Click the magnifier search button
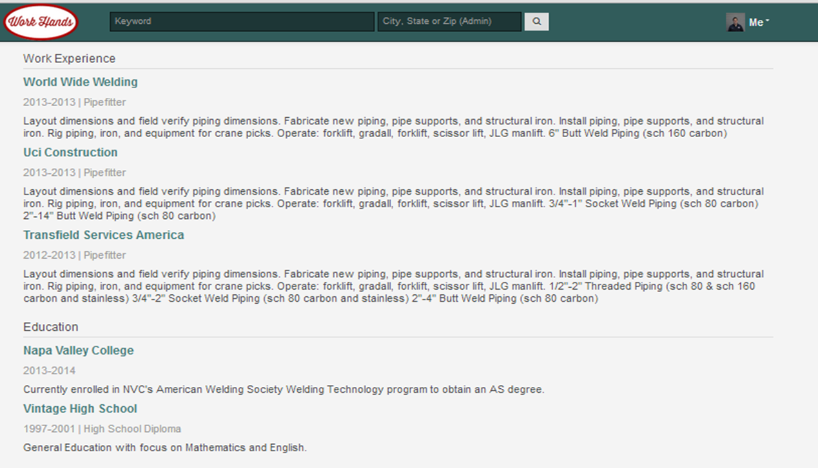This screenshot has height=468, width=818. [x=536, y=21]
